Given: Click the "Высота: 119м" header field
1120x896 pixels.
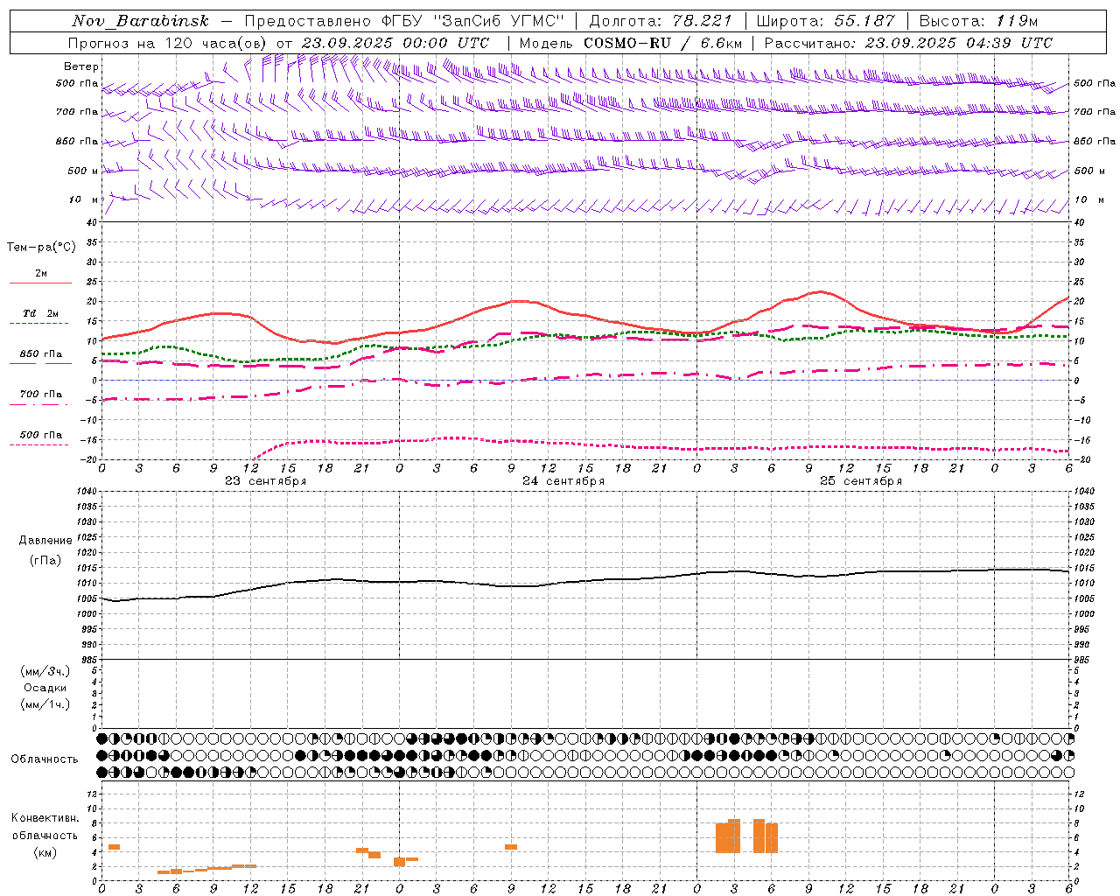Looking at the screenshot, I should pyautogui.click(x=978, y=21).
